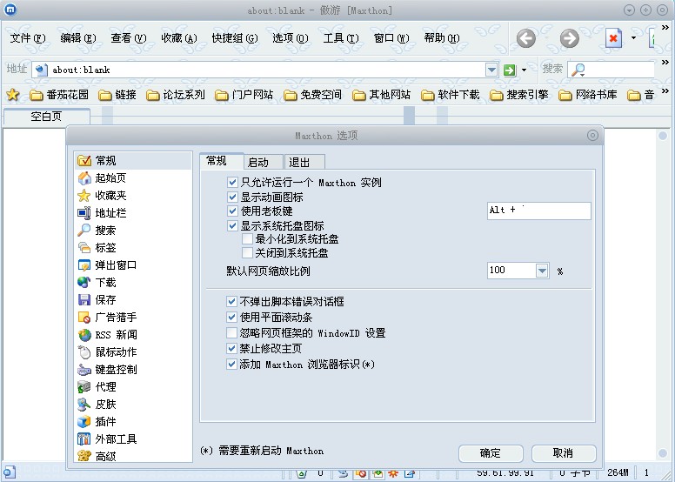The height and width of the screenshot is (482, 675).
Task: Close the Maxthon 选项 dialog
Action: tap(592, 135)
